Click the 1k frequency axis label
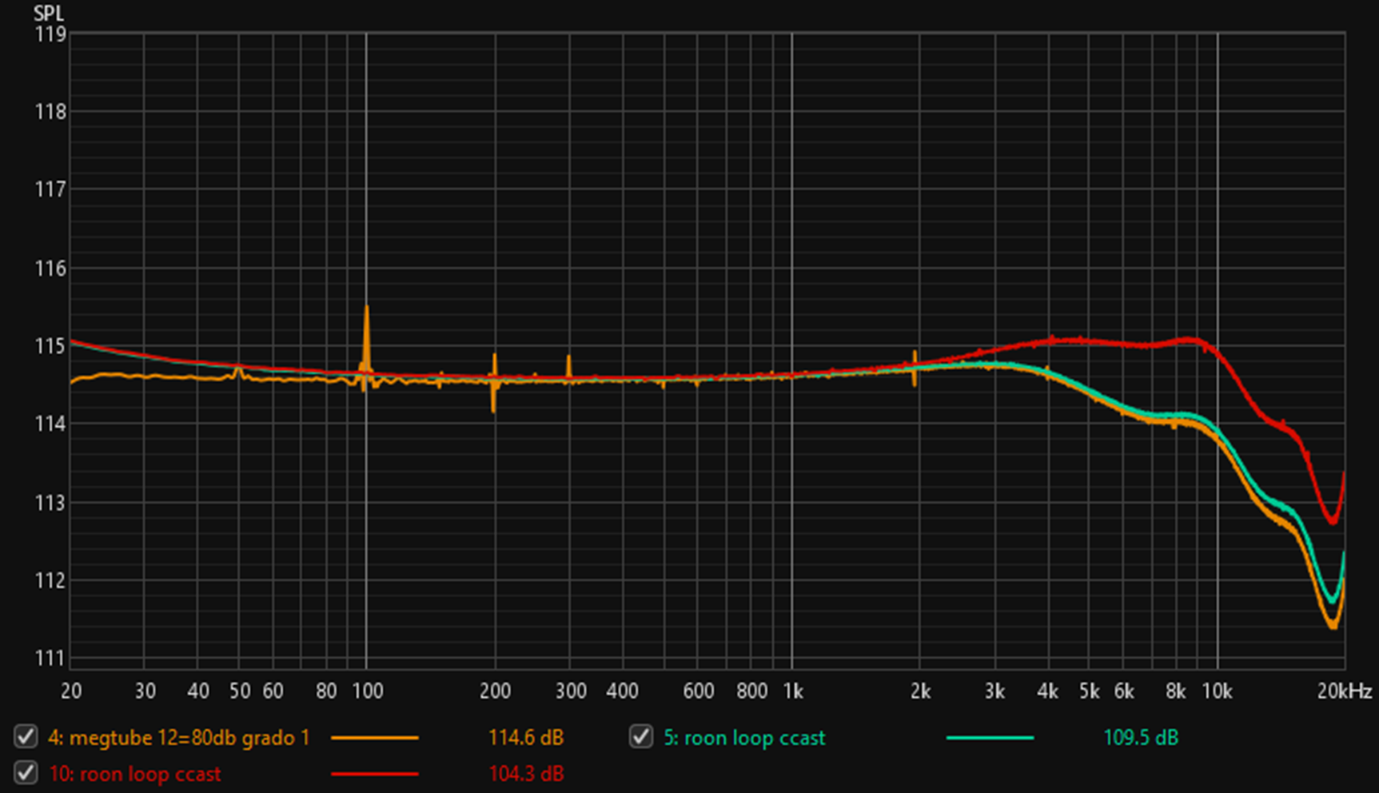Viewport: 1379px width, 793px height. pyautogui.click(x=792, y=691)
